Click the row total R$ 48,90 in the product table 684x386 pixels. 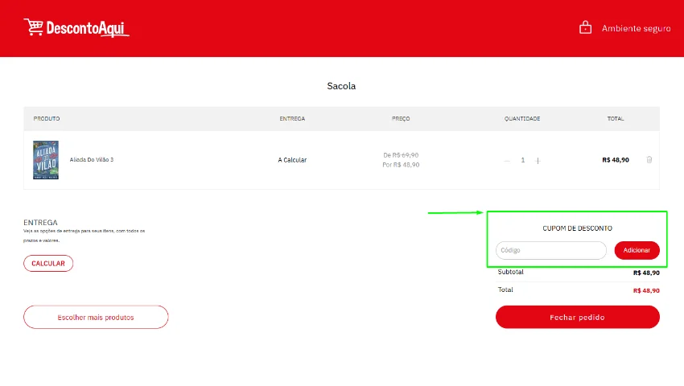pyautogui.click(x=616, y=160)
